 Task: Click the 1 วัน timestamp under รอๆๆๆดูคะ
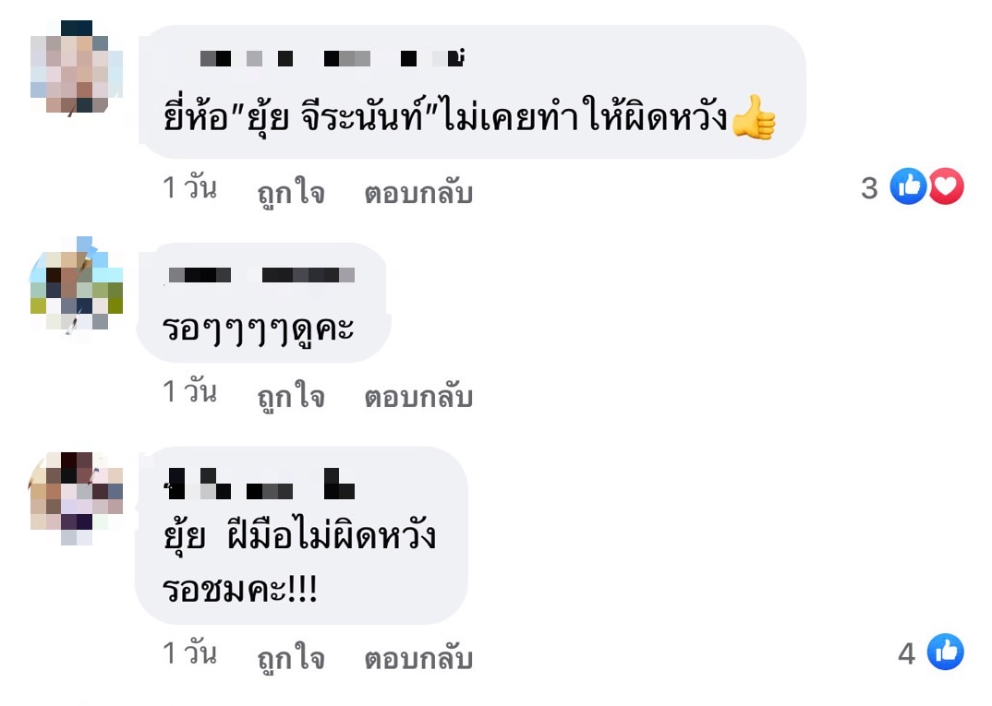[189, 390]
